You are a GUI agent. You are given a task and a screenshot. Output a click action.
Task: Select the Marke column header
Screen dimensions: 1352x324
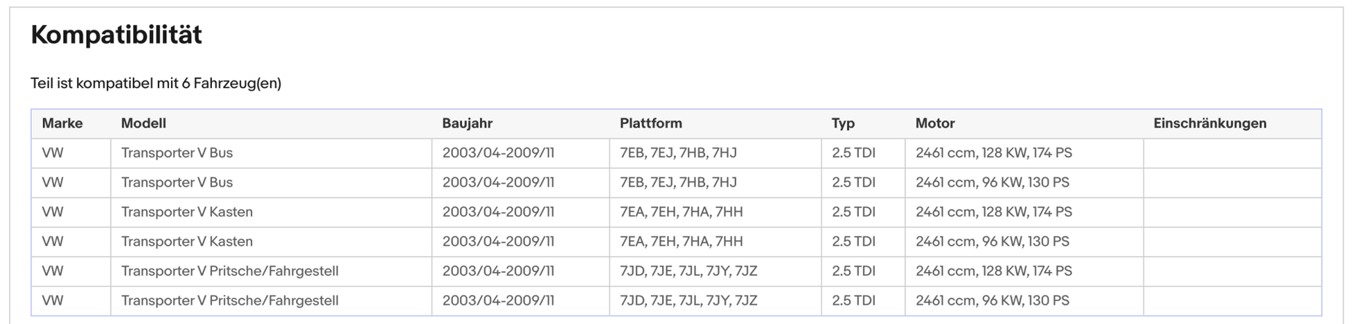pyautogui.click(x=62, y=123)
